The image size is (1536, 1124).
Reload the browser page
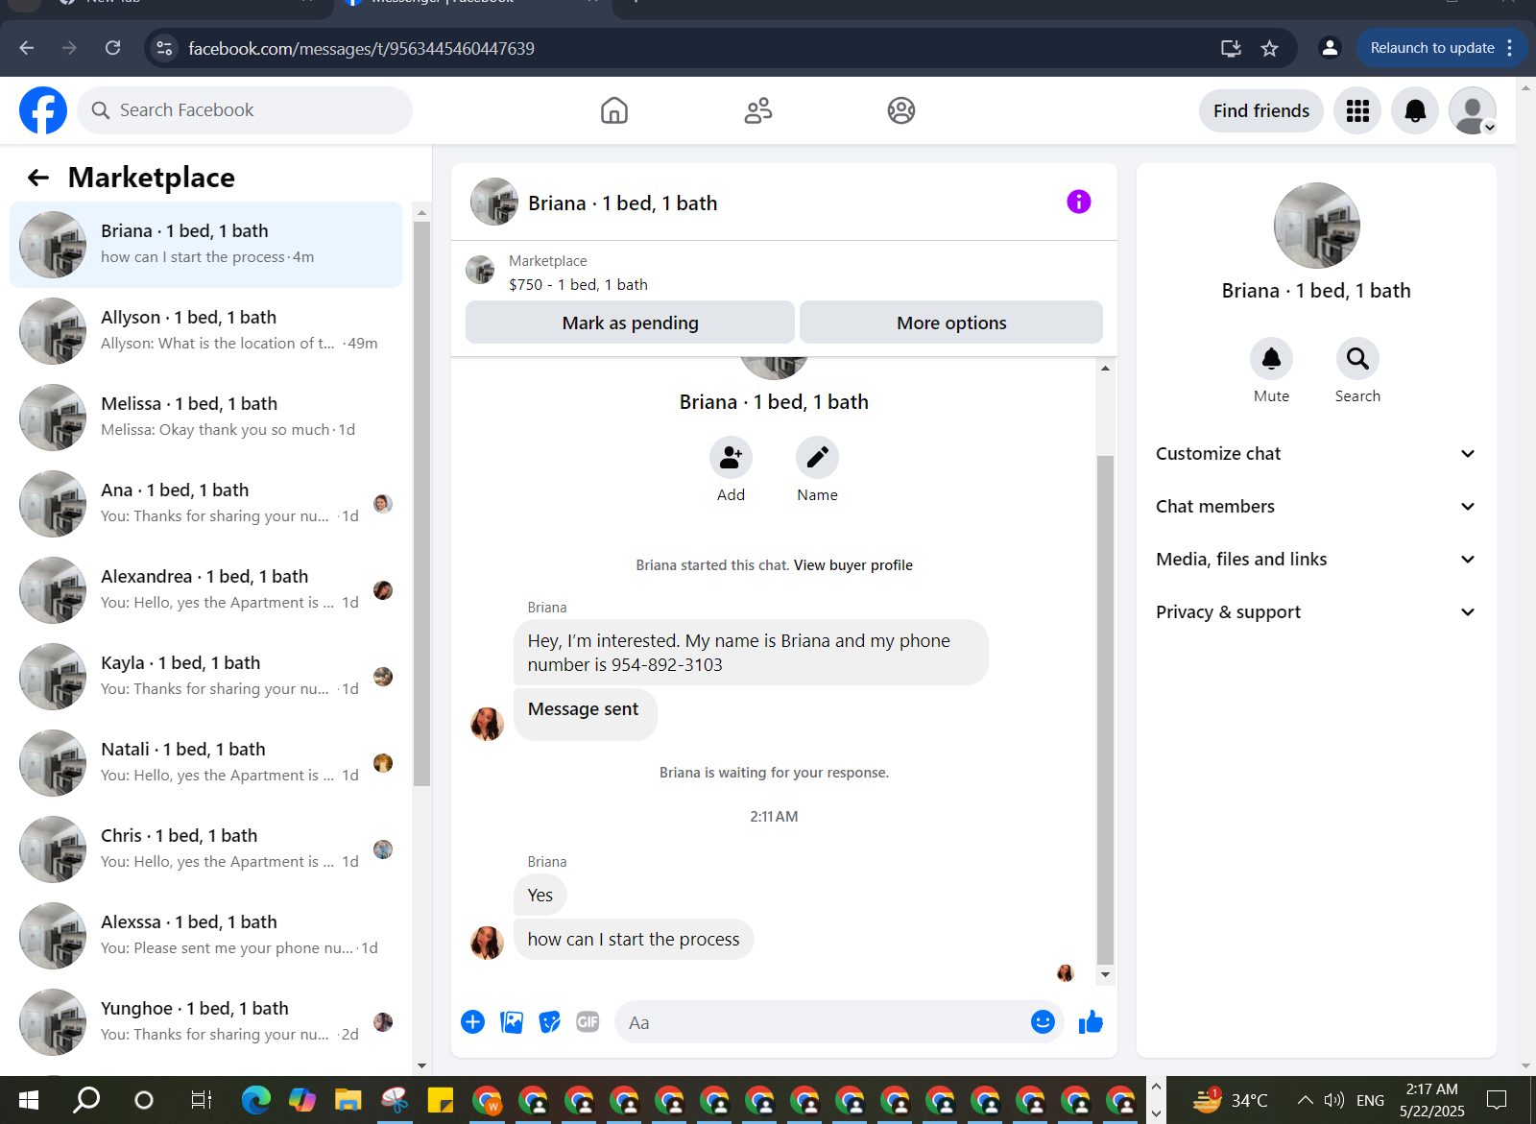pos(113,48)
